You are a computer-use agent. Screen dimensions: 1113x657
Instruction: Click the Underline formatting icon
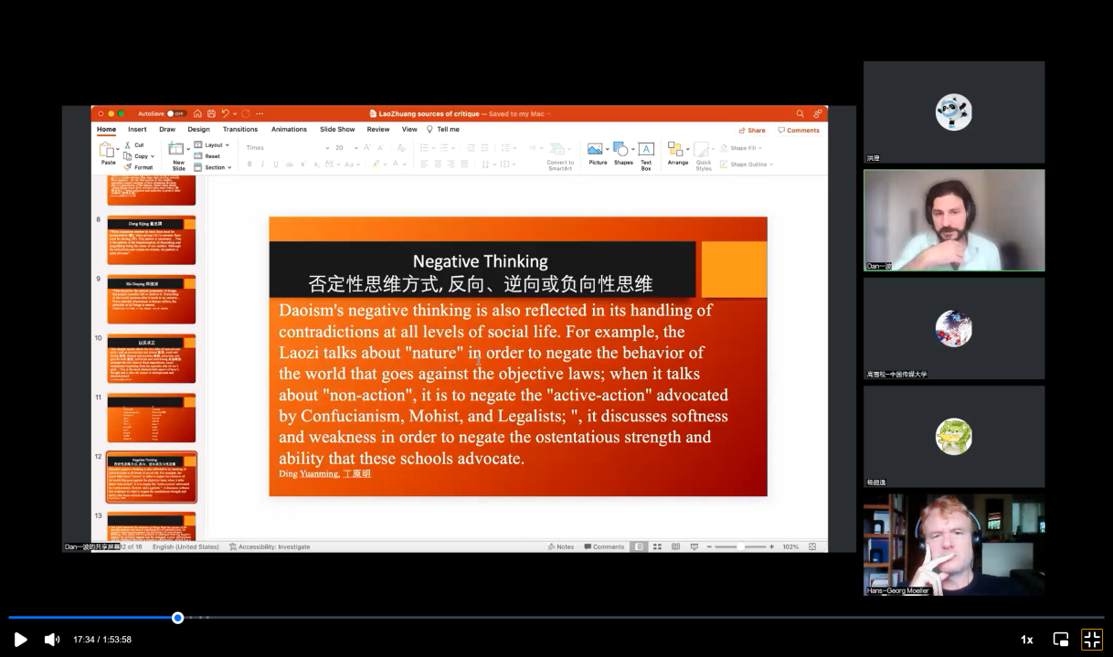tap(275, 164)
